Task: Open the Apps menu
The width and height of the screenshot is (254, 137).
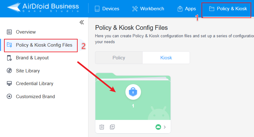Action: pyautogui.click(x=186, y=9)
